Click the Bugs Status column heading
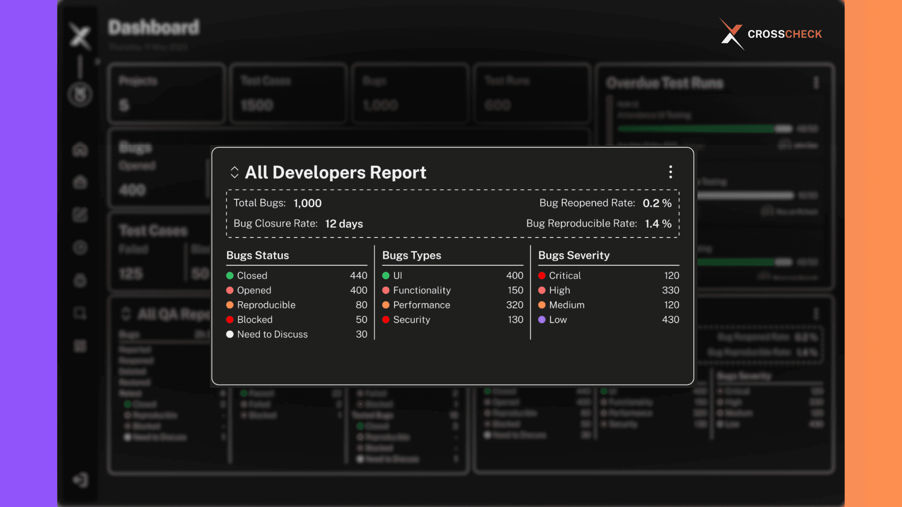The image size is (902, 507). (x=258, y=255)
